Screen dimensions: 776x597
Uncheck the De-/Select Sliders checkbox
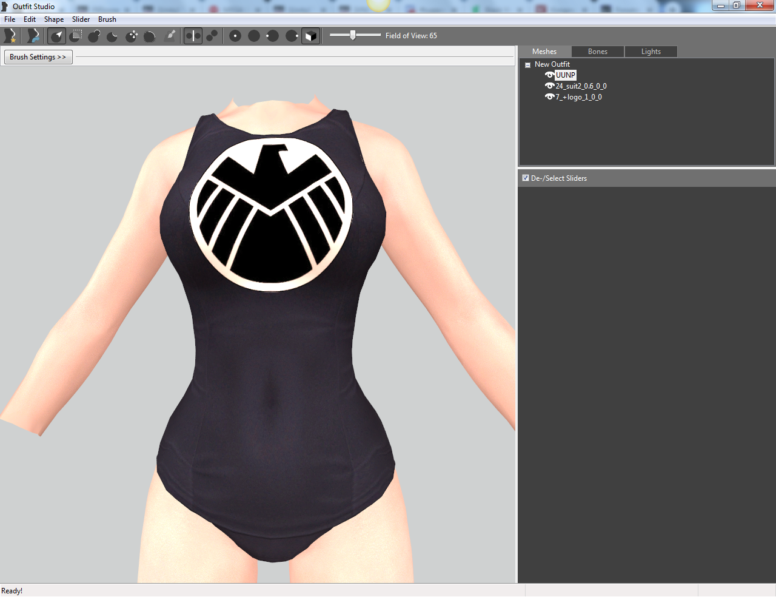pyautogui.click(x=526, y=178)
